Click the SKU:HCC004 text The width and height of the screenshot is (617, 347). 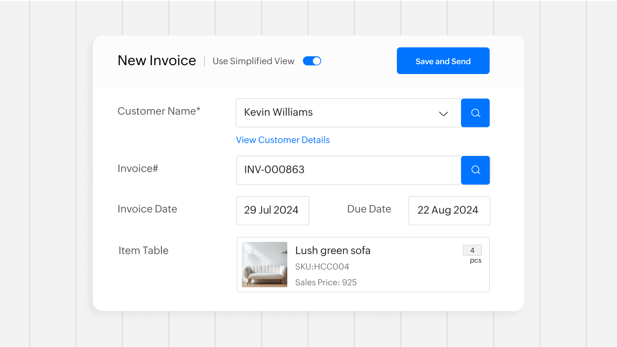coord(322,267)
